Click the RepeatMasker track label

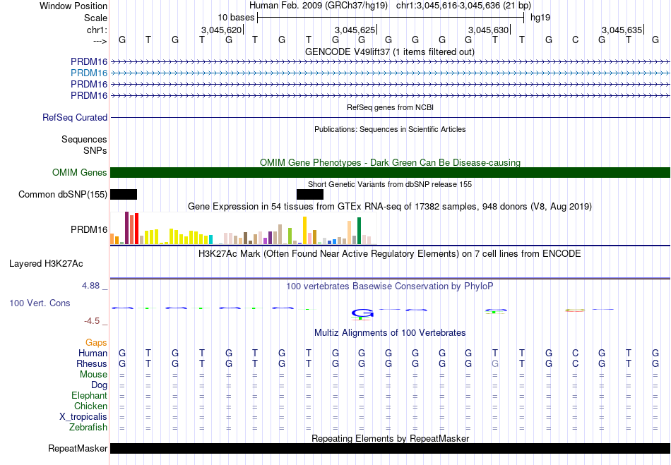pyautogui.click(x=78, y=448)
